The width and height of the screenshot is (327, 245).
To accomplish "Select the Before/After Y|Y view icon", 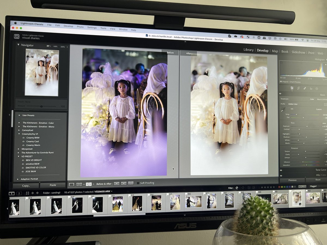I will (89, 184).
